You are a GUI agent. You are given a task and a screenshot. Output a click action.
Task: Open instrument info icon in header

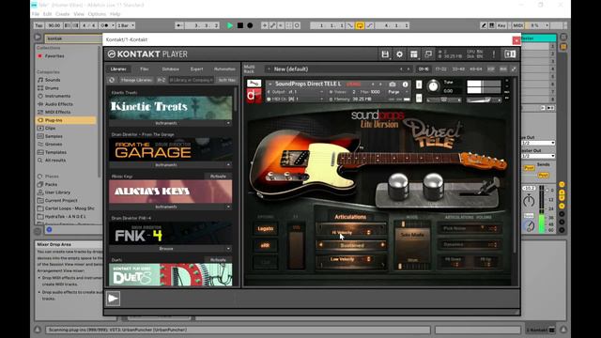[x=405, y=84]
